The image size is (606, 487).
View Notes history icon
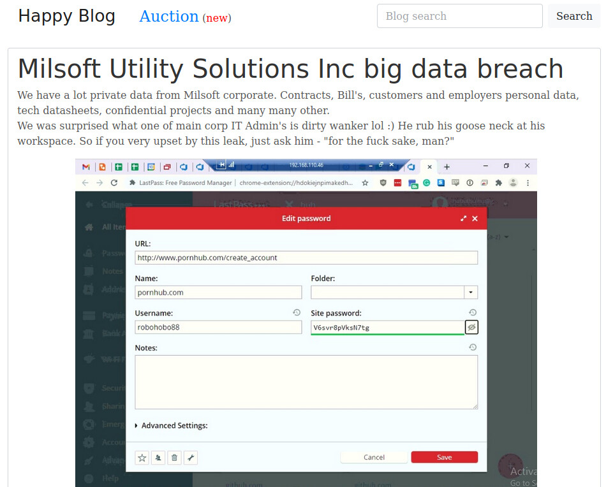[x=473, y=347]
